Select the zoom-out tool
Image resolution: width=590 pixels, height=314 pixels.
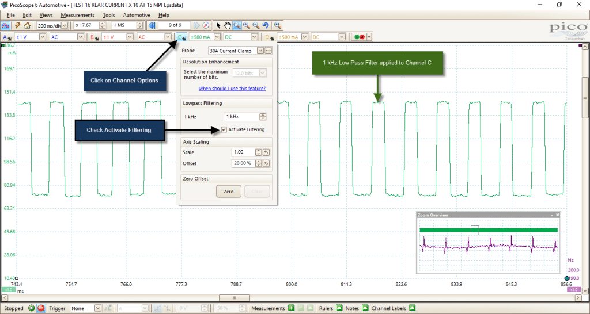click(256, 25)
